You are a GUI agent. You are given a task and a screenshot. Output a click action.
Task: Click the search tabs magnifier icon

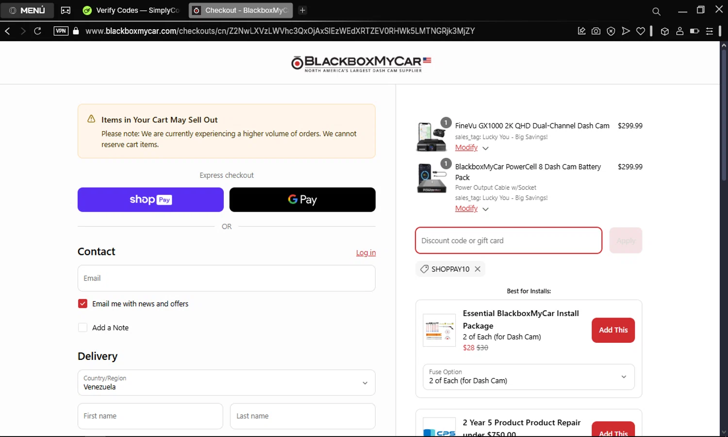click(x=656, y=11)
